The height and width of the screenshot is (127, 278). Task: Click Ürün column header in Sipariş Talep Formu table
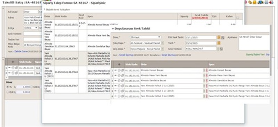49,16
